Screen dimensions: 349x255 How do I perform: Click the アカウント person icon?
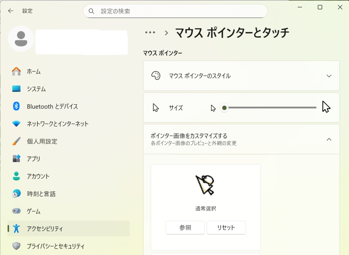pos(16,176)
